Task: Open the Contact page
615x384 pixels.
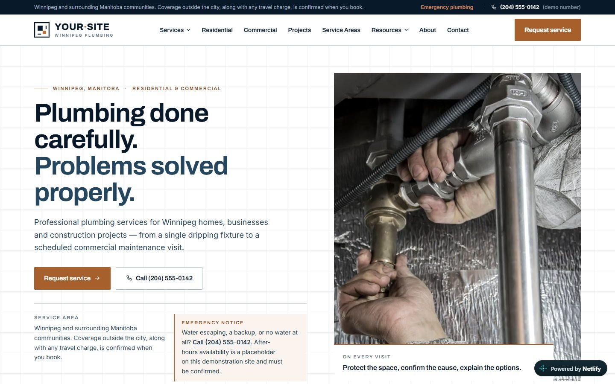Action: point(458,30)
